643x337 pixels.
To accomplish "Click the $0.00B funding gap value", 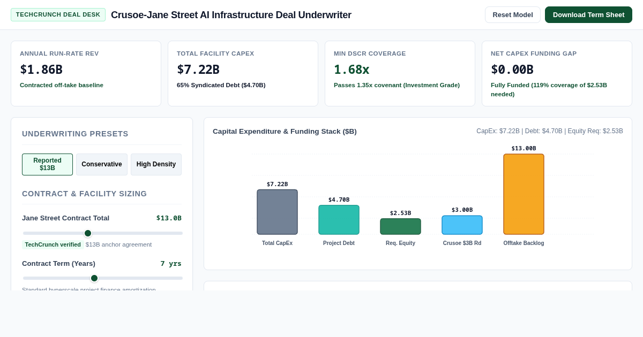I will point(512,70).
